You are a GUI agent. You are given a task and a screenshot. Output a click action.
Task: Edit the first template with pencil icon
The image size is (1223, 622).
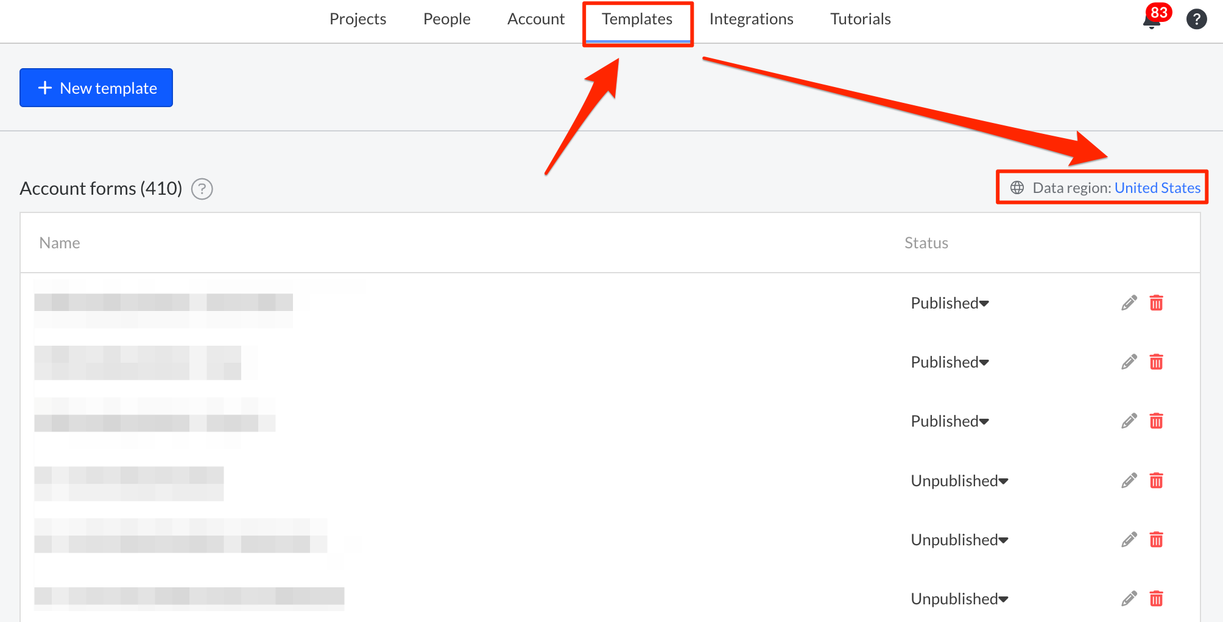click(x=1129, y=303)
